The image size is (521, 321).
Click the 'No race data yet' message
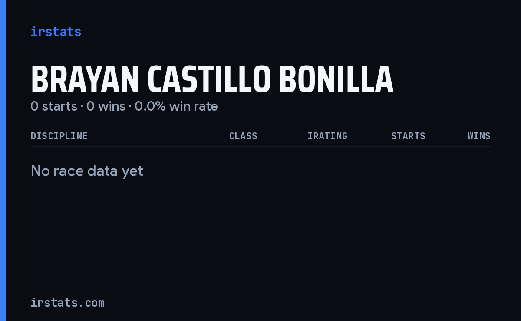pyautogui.click(x=87, y=171)
